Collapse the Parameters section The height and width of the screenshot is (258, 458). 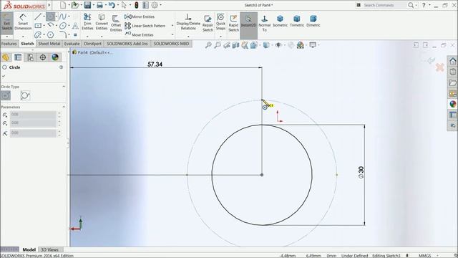point(64,107)
